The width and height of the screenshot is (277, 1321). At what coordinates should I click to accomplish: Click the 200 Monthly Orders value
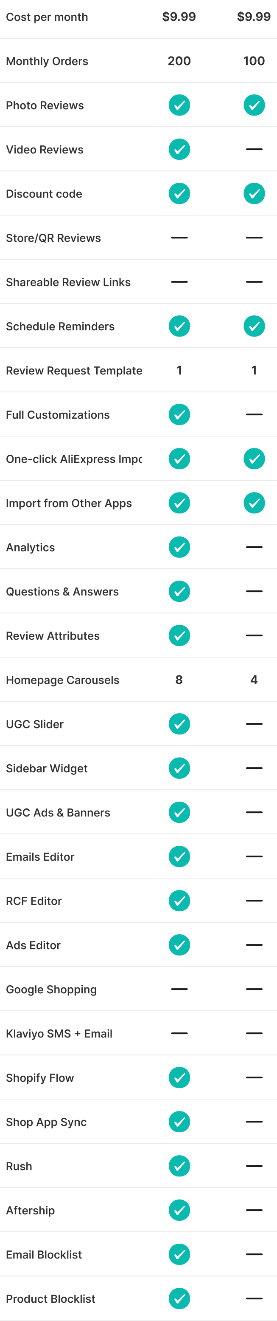pos(179,61)
